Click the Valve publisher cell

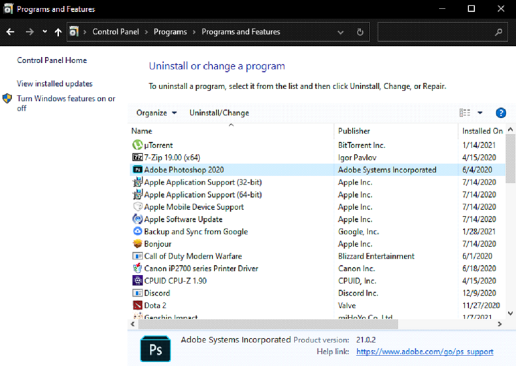347,305
